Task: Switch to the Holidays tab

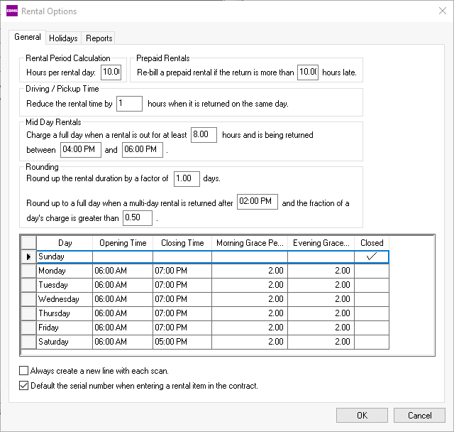Action: pos(63,38)
